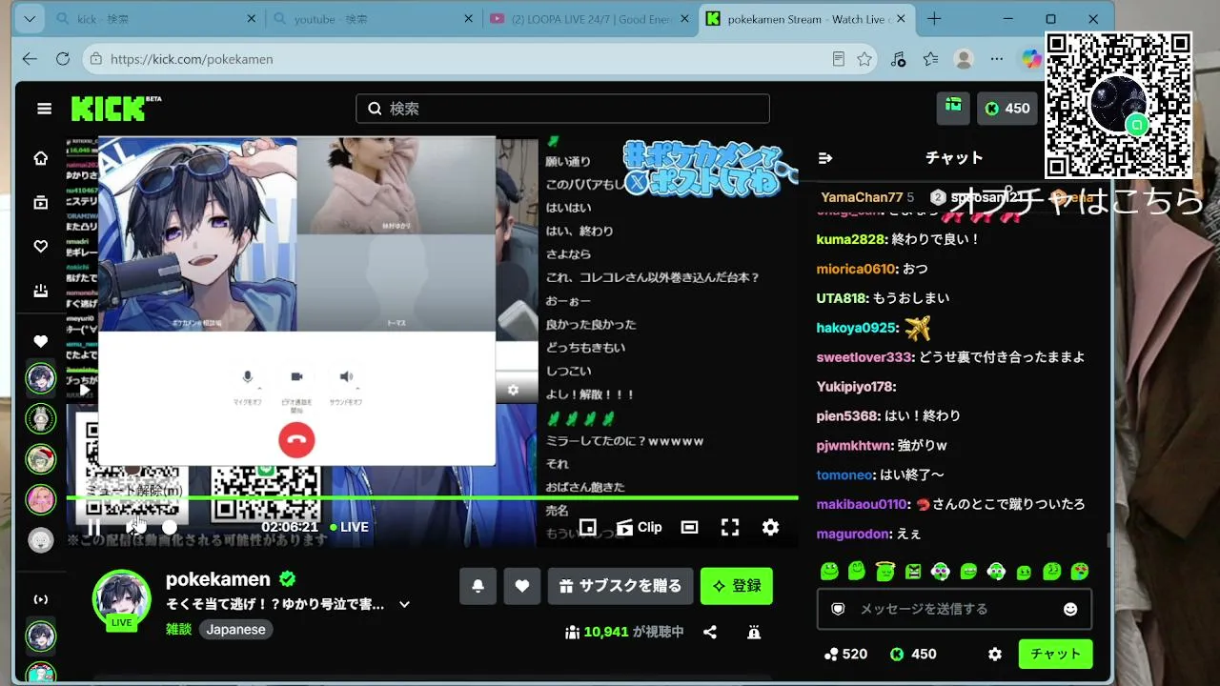The height and width of the screenshot is (686, 1220).
Task: Open the browser profile avatar
Action: (965, 59)
